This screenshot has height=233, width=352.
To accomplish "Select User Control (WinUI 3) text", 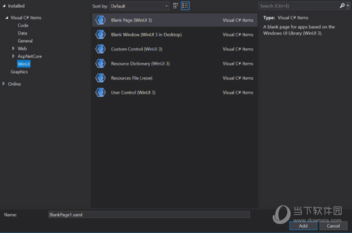I will click(x=133, y=92).
